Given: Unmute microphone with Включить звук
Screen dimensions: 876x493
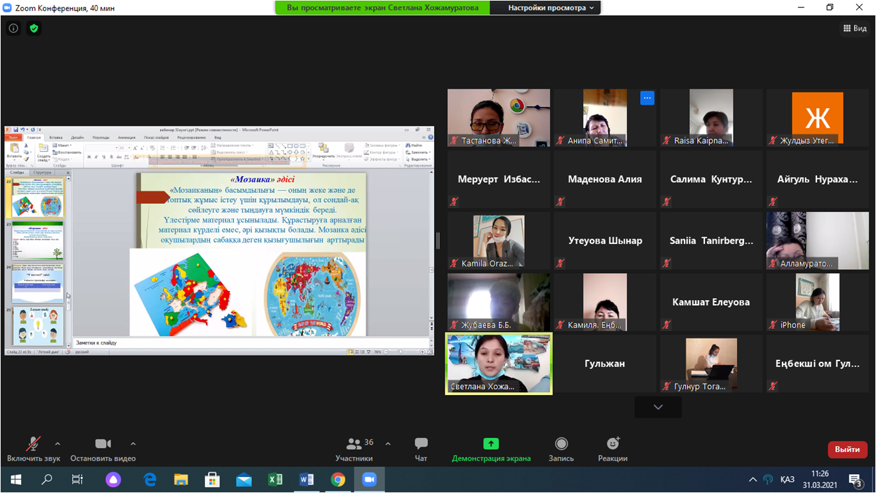Looking at the screenshot, I should tap(33, 449).
